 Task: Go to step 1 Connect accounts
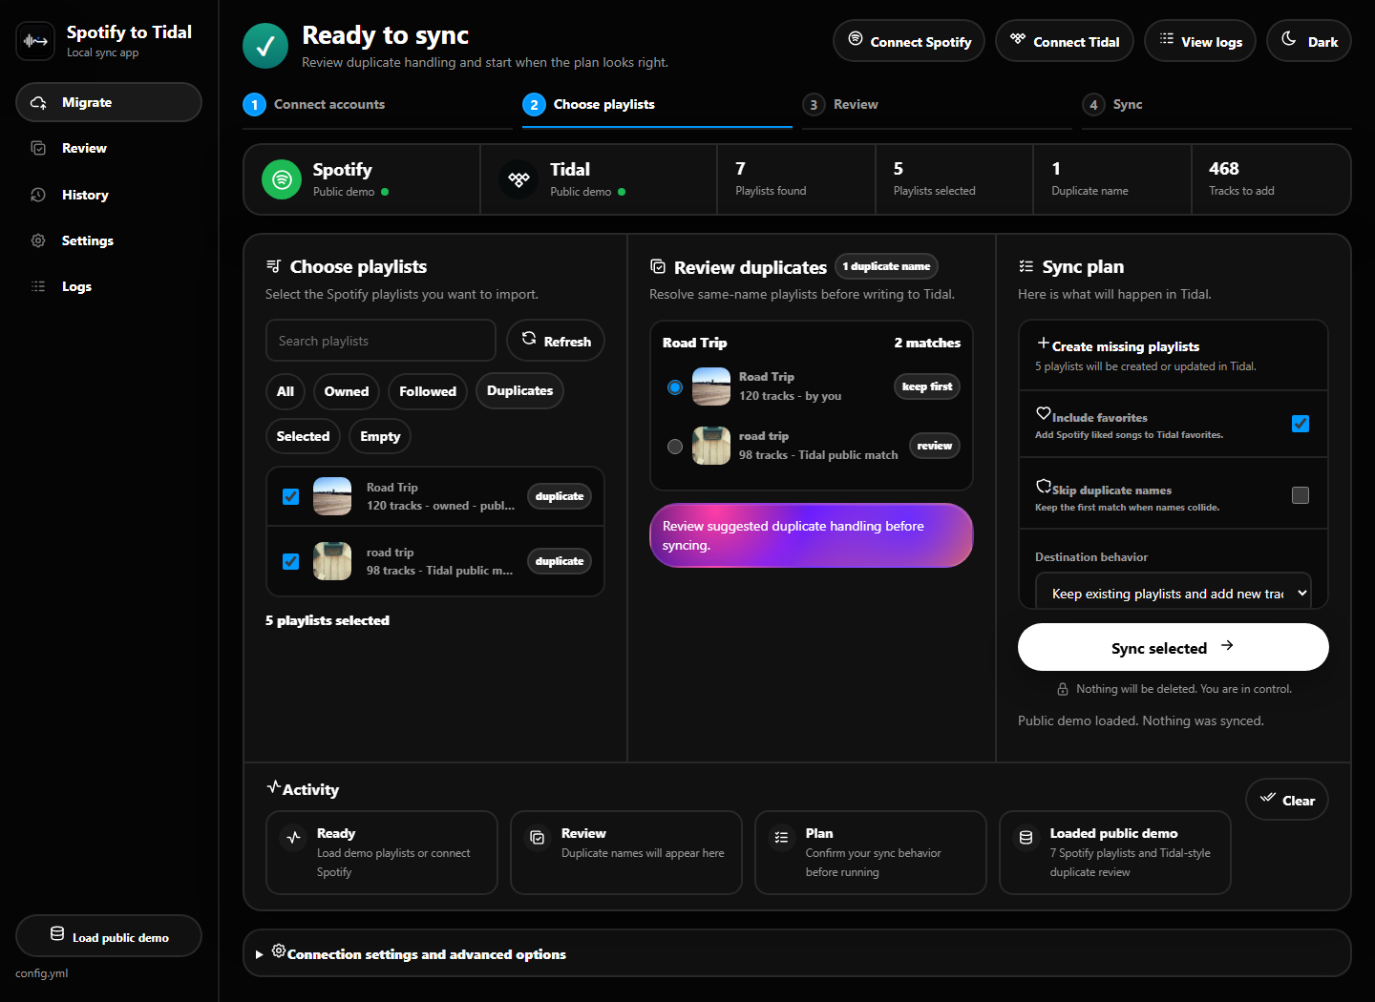377,105
